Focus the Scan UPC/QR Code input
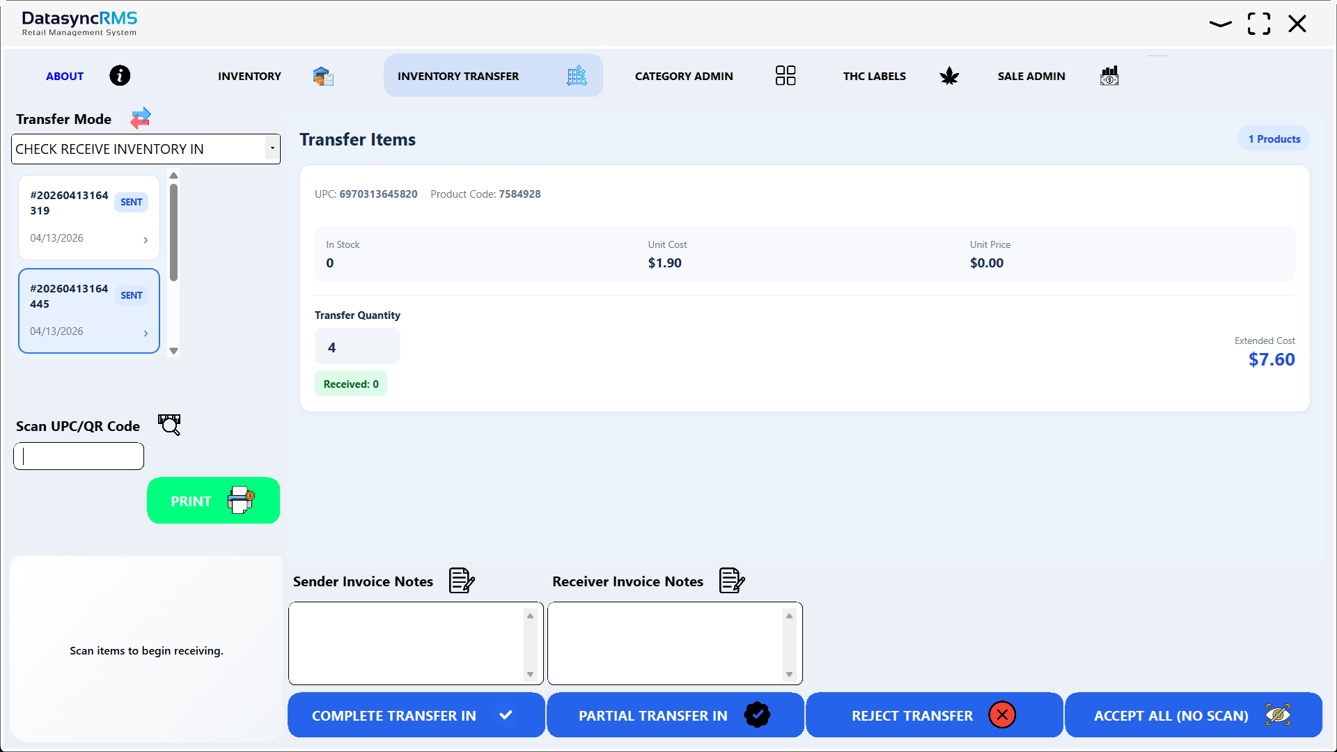This screenshot has height=752, width=1337. 79,456
